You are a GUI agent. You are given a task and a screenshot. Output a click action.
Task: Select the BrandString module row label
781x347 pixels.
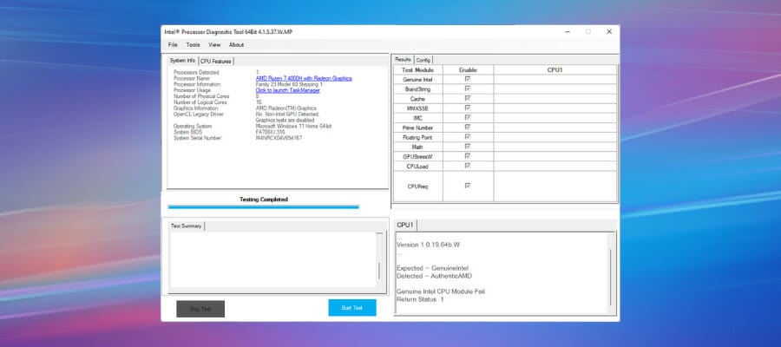(x=418, y=89)
